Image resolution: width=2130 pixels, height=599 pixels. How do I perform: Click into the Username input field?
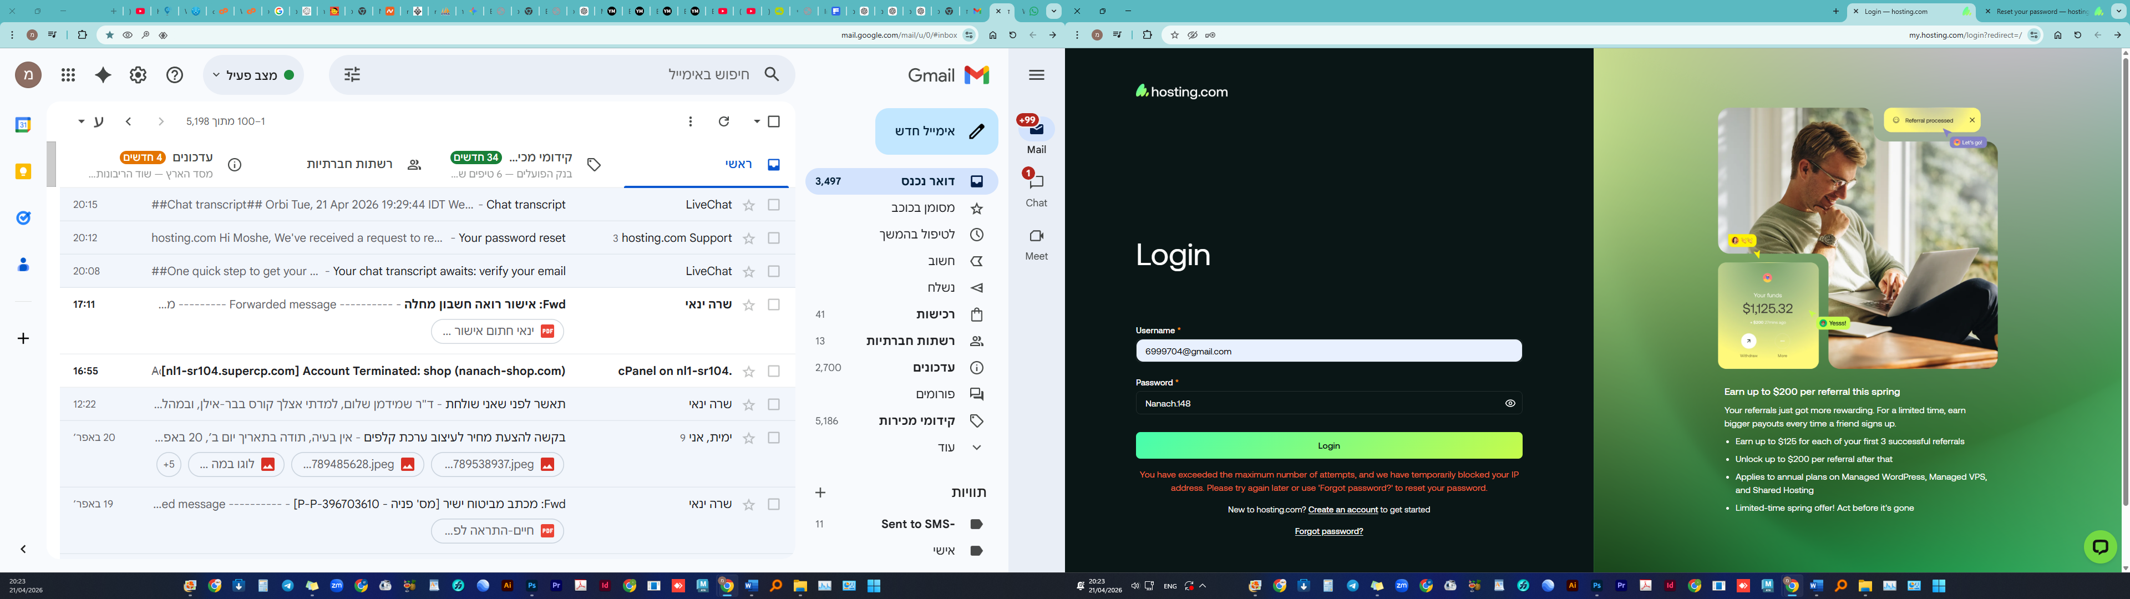click(1328, 352)
